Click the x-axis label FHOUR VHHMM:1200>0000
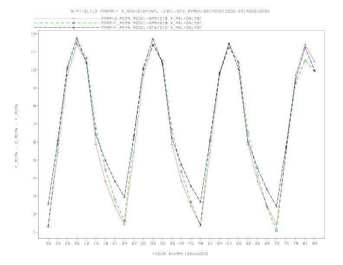This screenshot has height=265, width=343. click(x=180, y=254)
